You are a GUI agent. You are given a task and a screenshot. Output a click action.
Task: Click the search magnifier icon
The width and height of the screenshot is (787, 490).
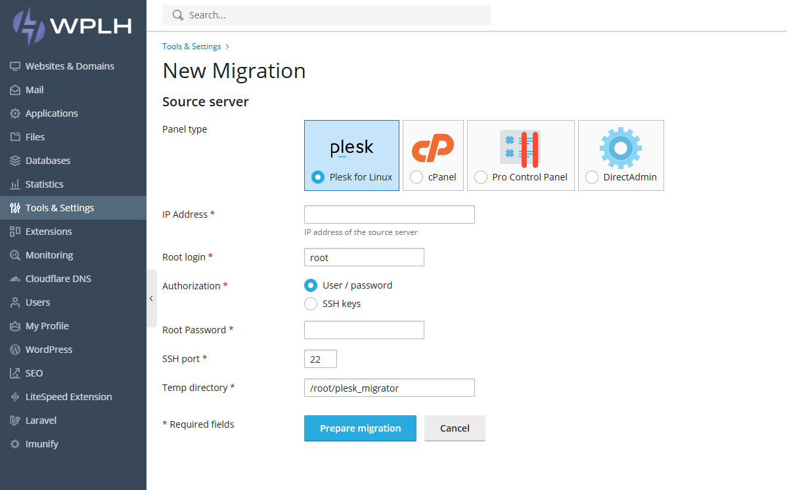177,15
